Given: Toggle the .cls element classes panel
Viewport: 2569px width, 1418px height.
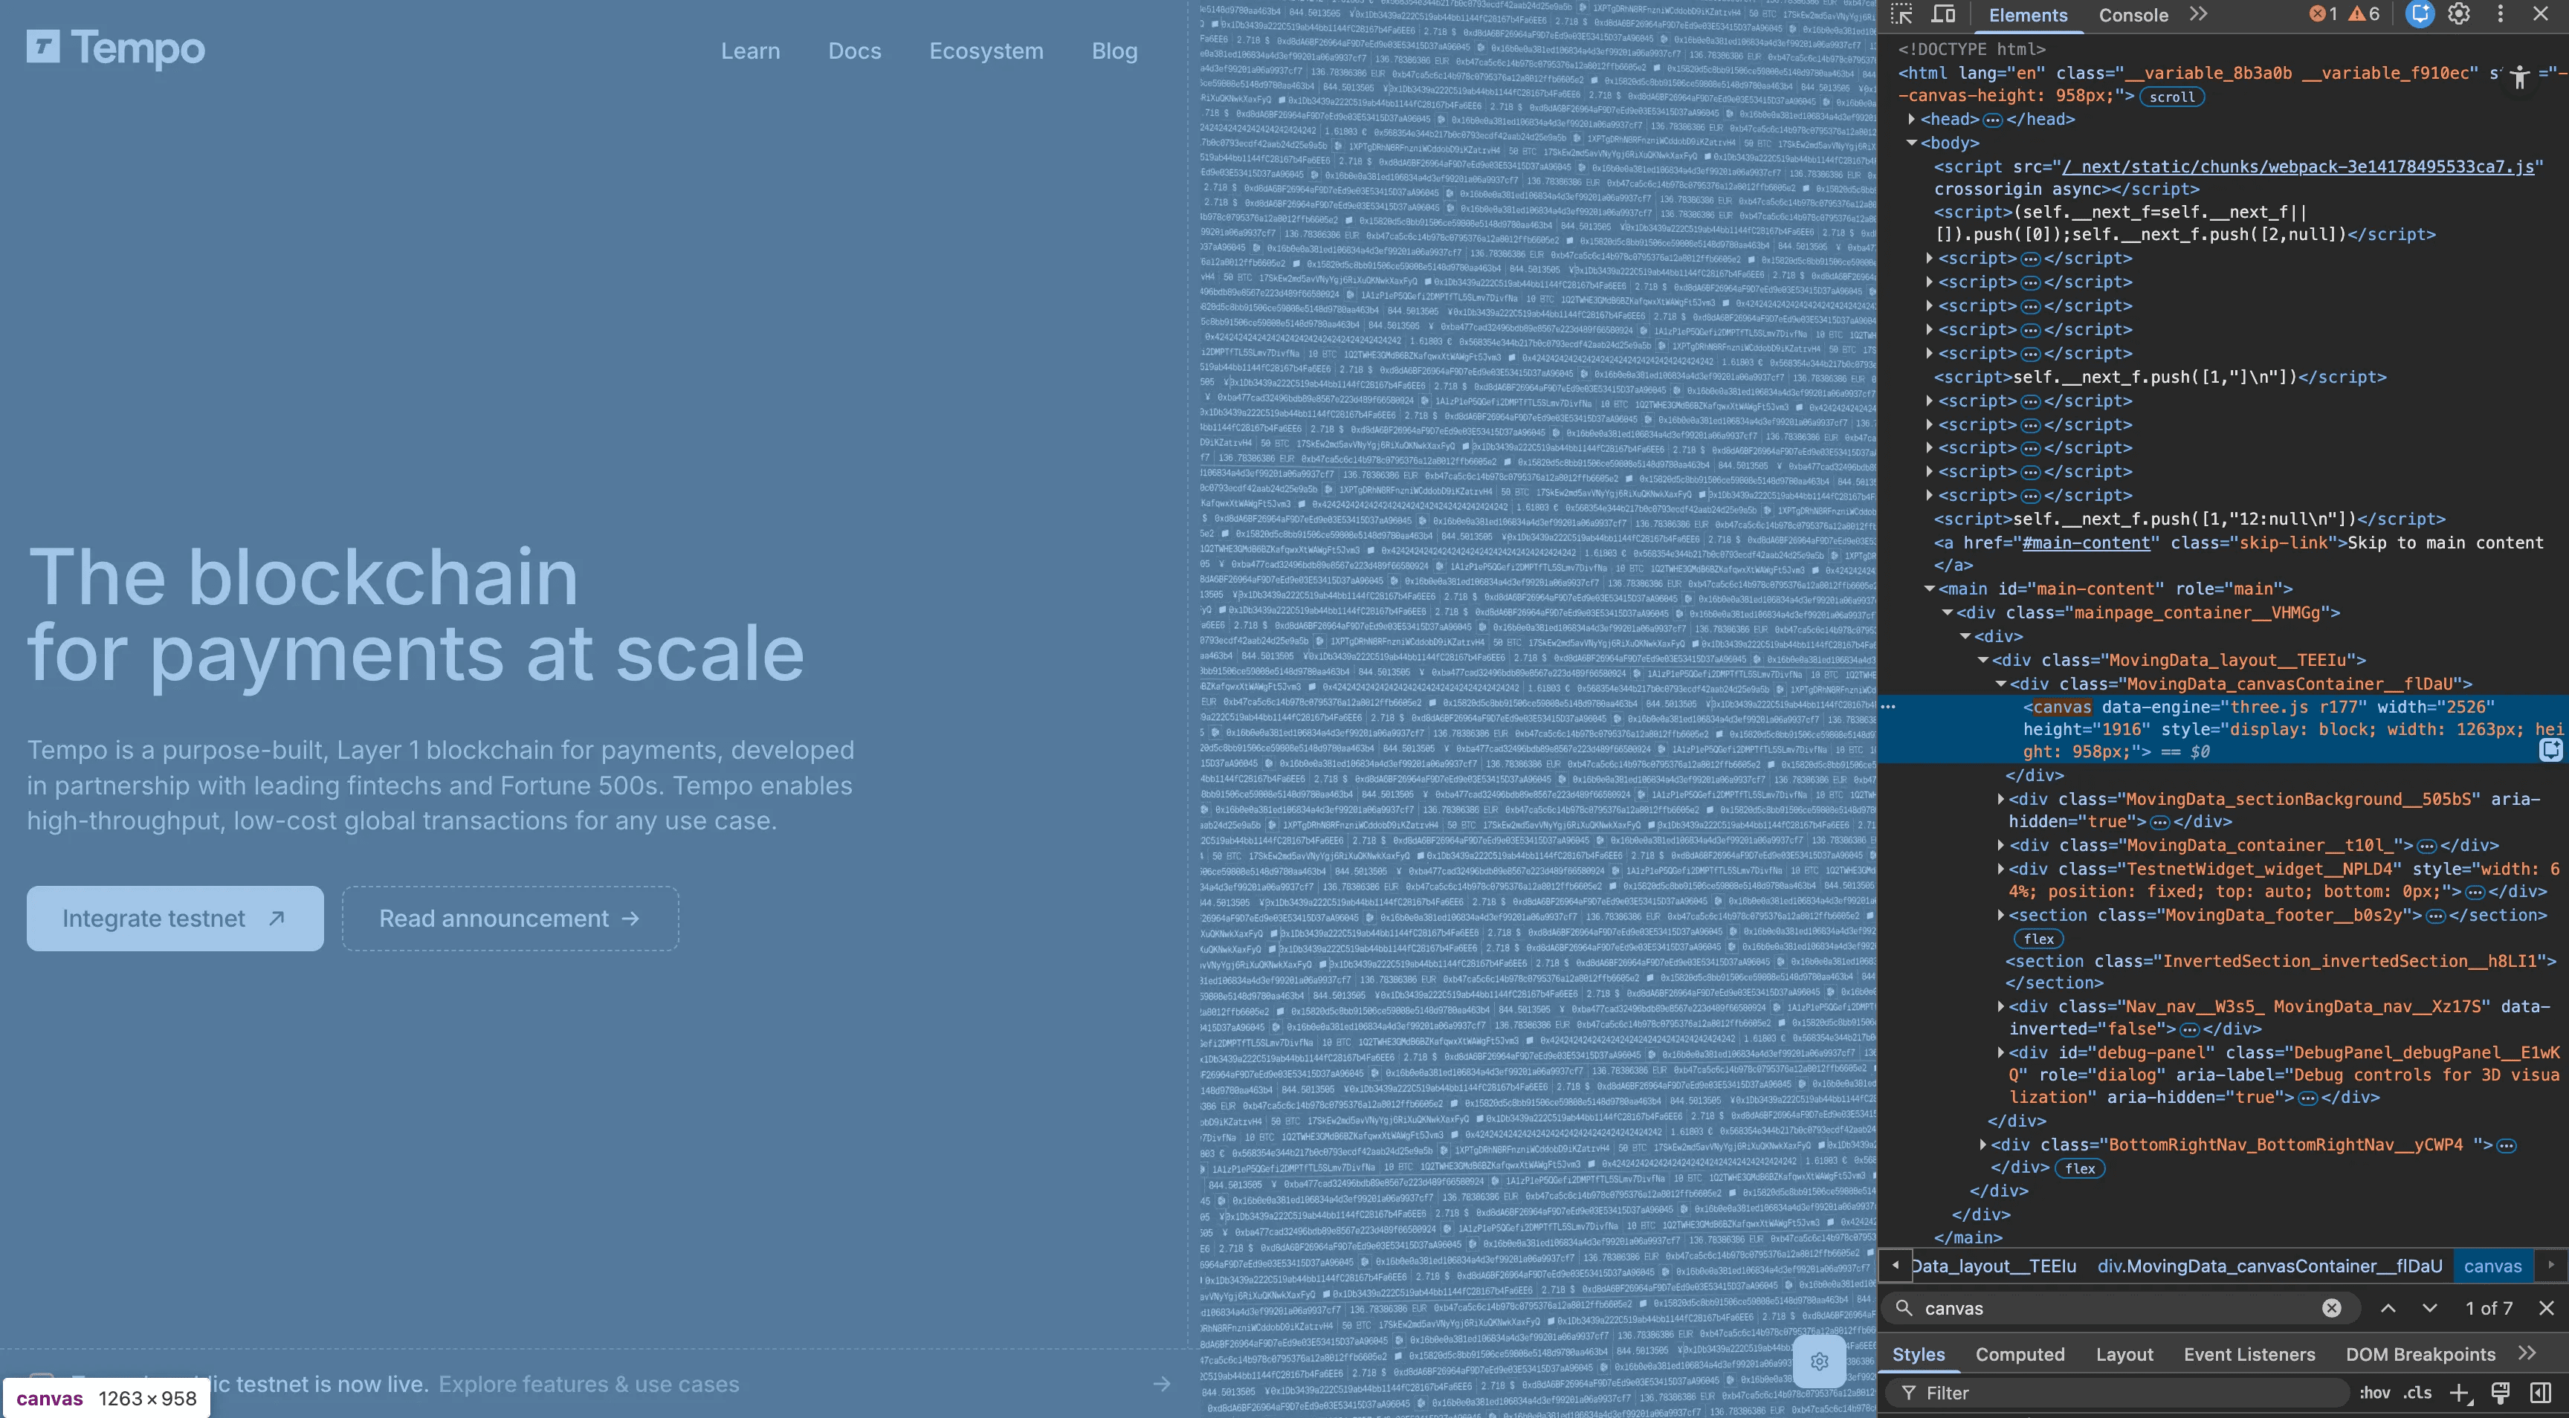Looking at the screenshot, I should 2417,1393.
